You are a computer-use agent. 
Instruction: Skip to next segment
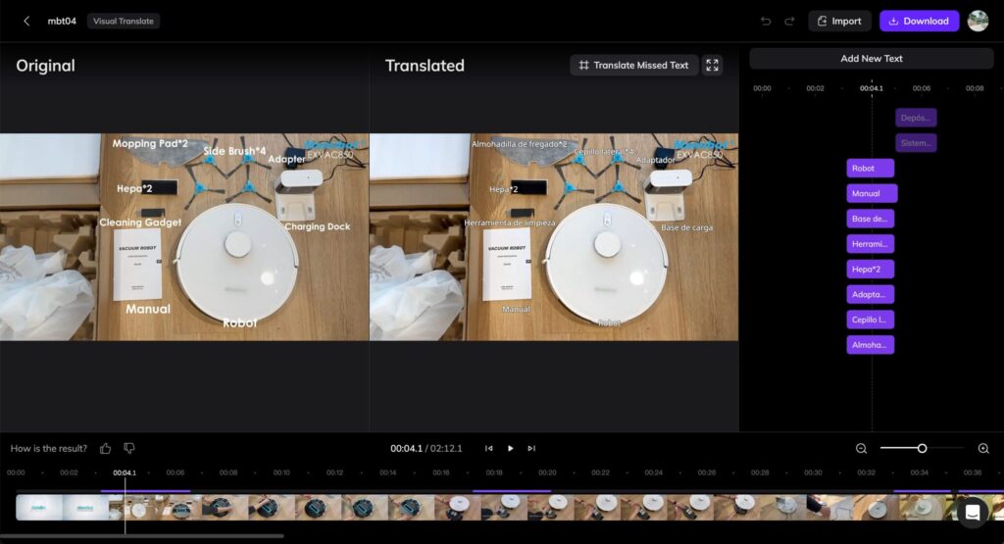click(531, 449)
